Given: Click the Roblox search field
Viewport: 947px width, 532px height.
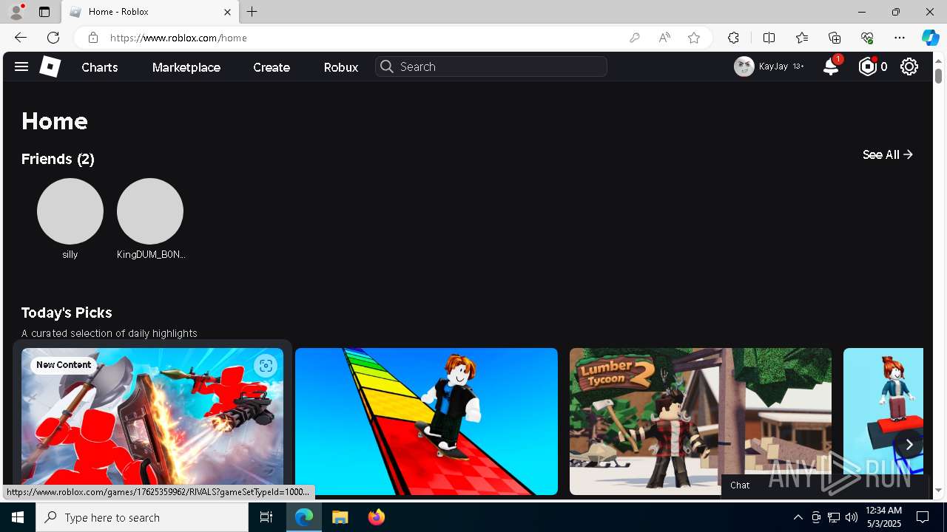Looking at the screenshot, I should pos(491,66).
